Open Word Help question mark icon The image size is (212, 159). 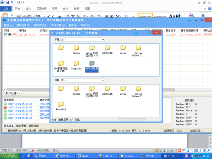[x=210, y=8]
